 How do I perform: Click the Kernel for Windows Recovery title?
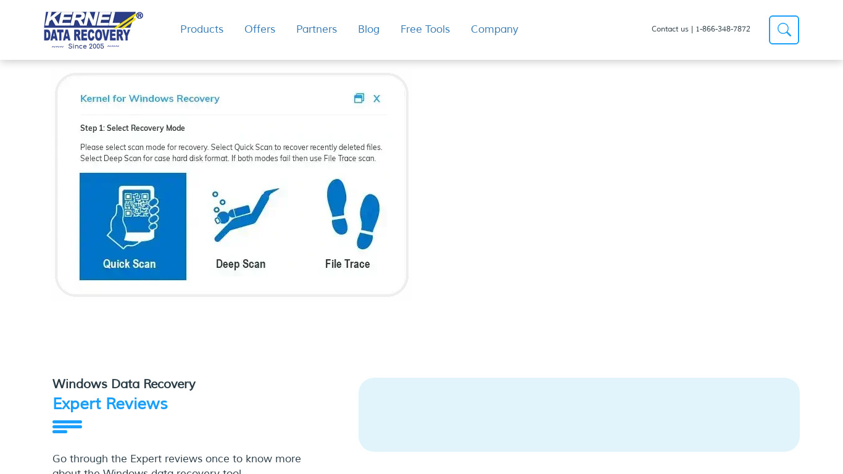(x=150, y=98)
